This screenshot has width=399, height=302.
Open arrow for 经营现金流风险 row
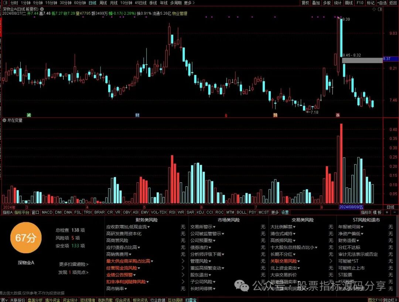coord(183,268)
